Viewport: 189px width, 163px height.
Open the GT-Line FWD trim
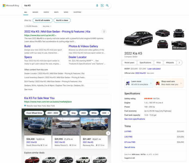coord(130,142)
